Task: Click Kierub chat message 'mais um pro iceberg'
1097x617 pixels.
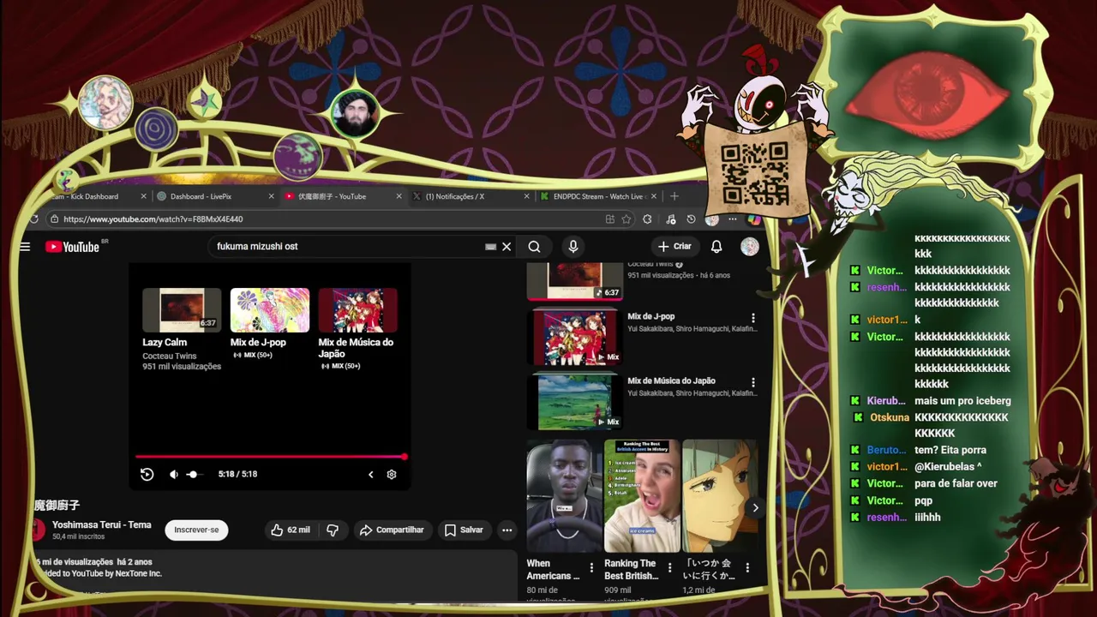Action: click(x=962, y=401)
